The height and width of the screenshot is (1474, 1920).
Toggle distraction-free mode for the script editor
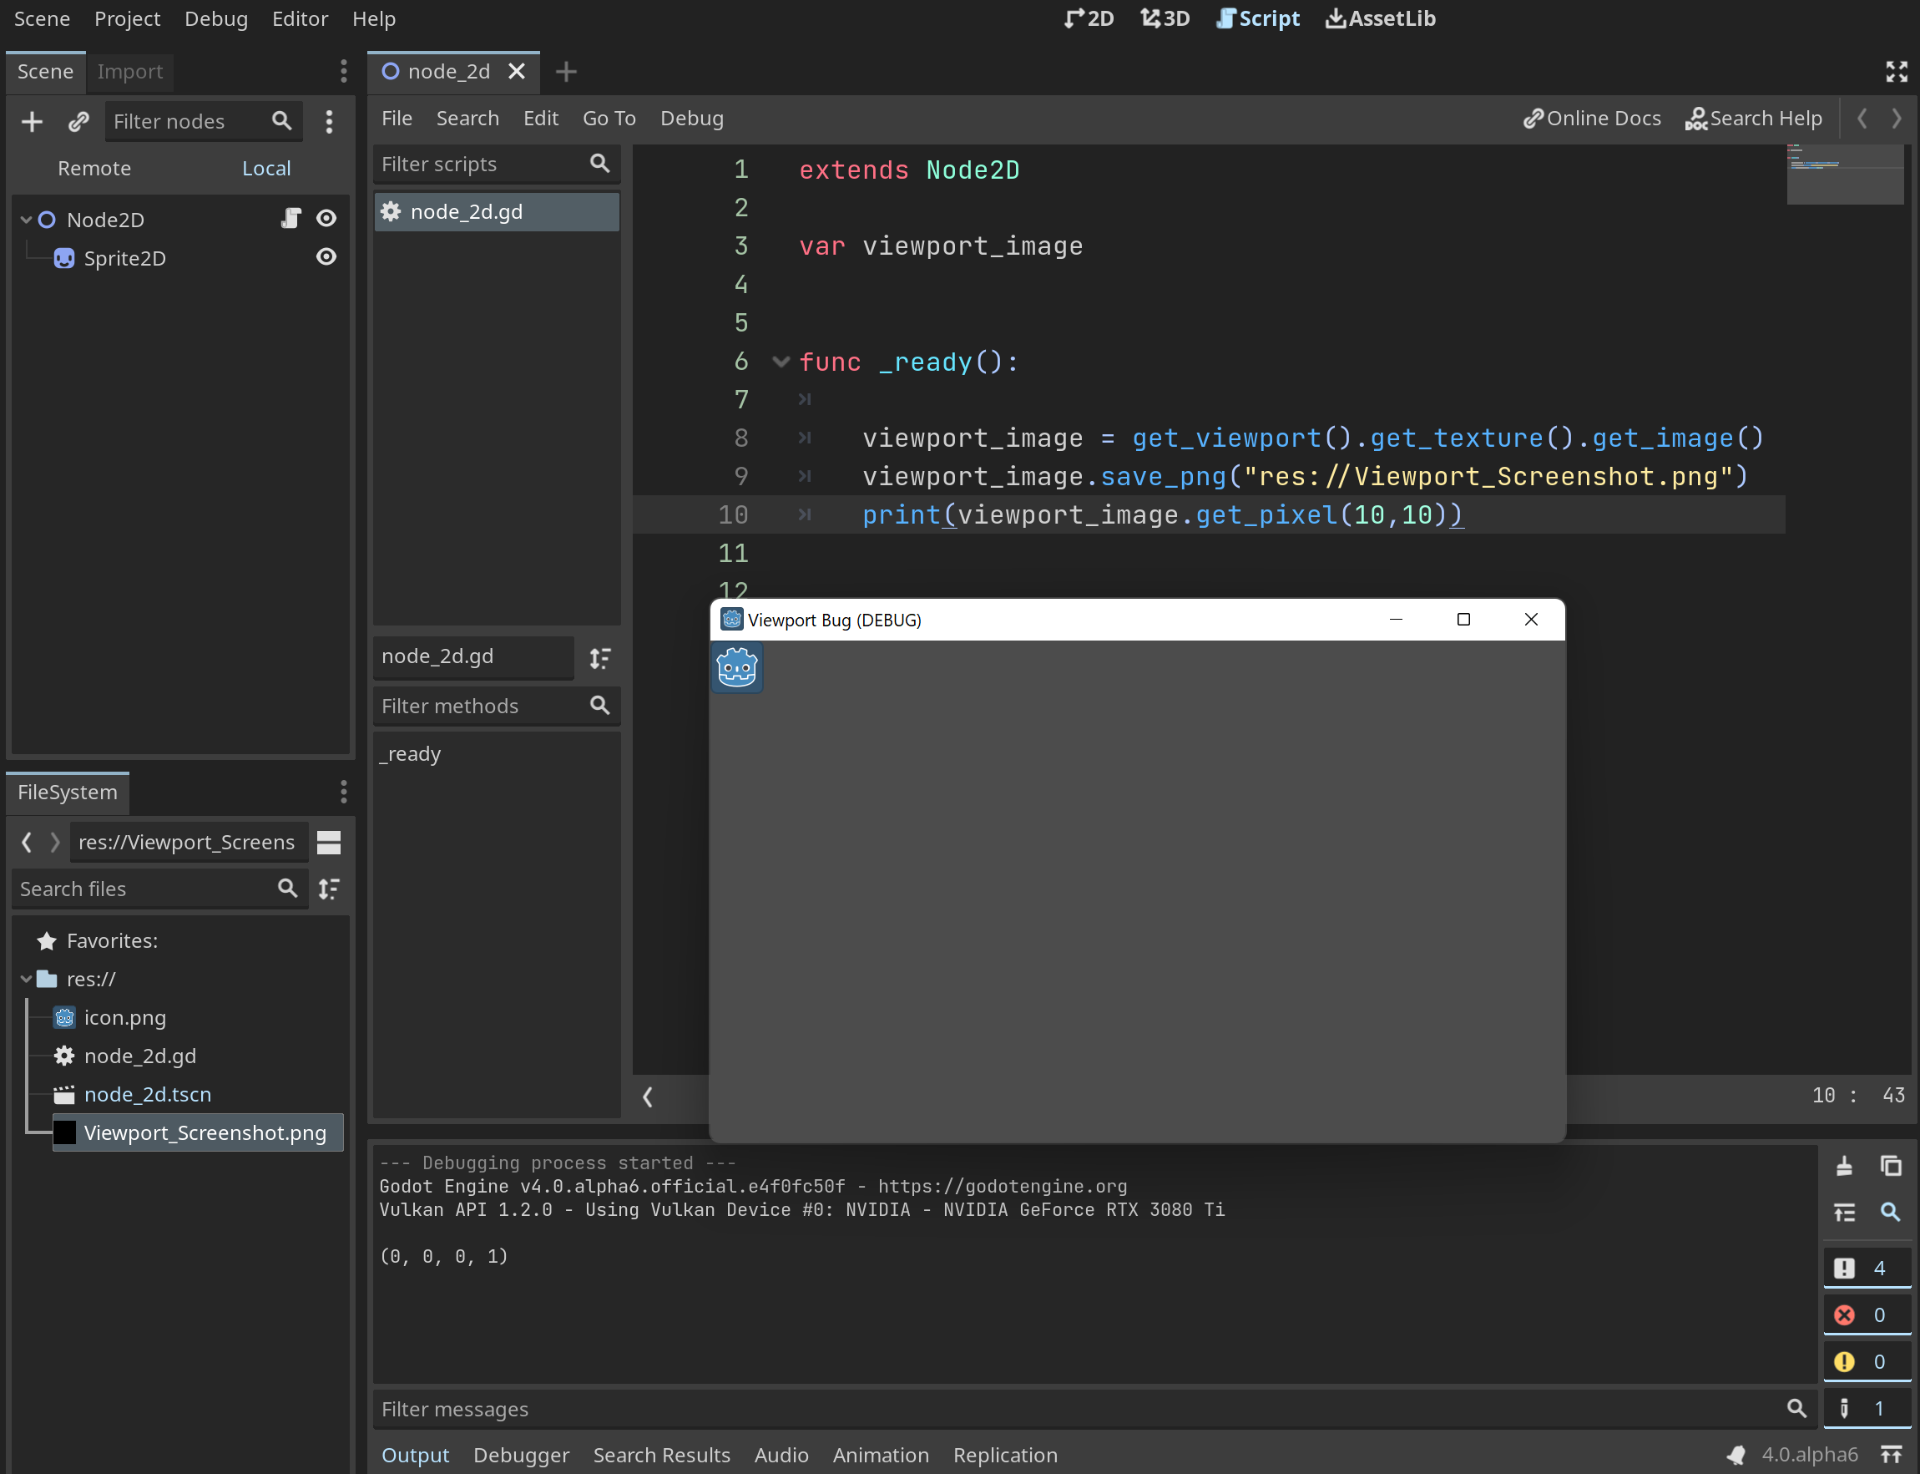coord(1896,72)
